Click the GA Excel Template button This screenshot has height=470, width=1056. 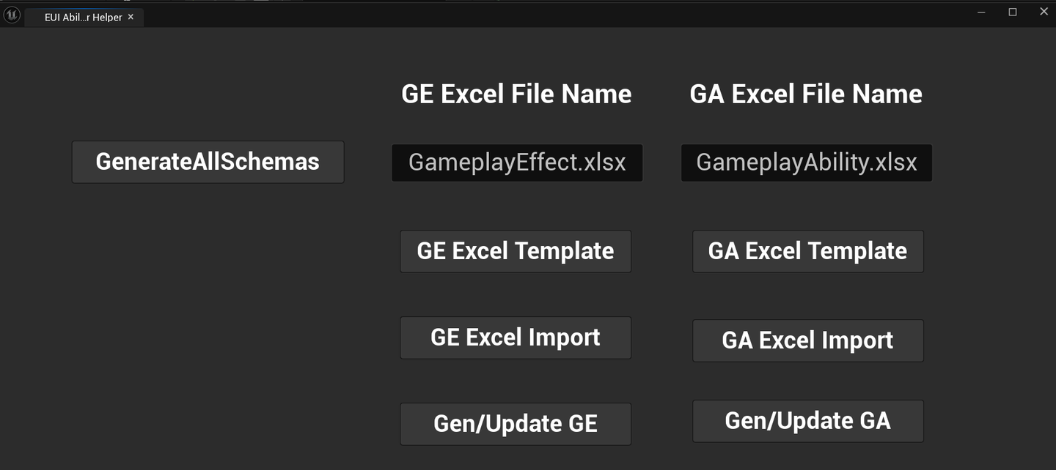[x=807, y=251]
